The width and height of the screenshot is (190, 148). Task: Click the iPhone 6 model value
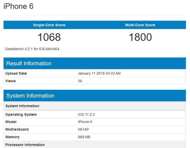85,122
